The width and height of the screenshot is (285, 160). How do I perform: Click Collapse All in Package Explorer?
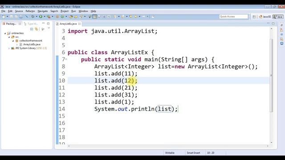[32, 29]
